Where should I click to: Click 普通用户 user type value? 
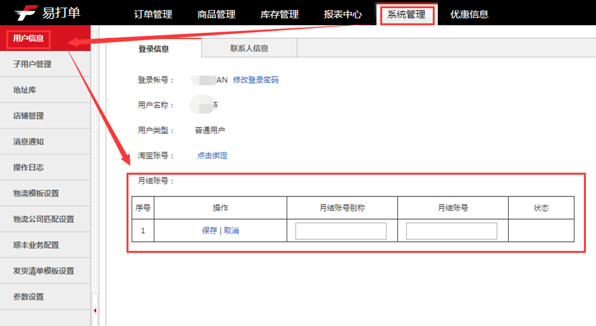pyautogui.click(x=210, y=130)
